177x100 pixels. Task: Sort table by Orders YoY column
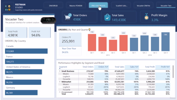(103, 67)
